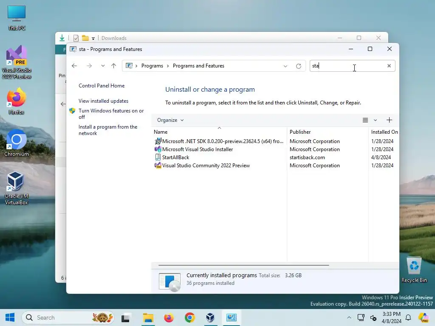This screenshot has height=326, width=435.
Task: Clear the search box with X
Action: [x=389, y=66]
